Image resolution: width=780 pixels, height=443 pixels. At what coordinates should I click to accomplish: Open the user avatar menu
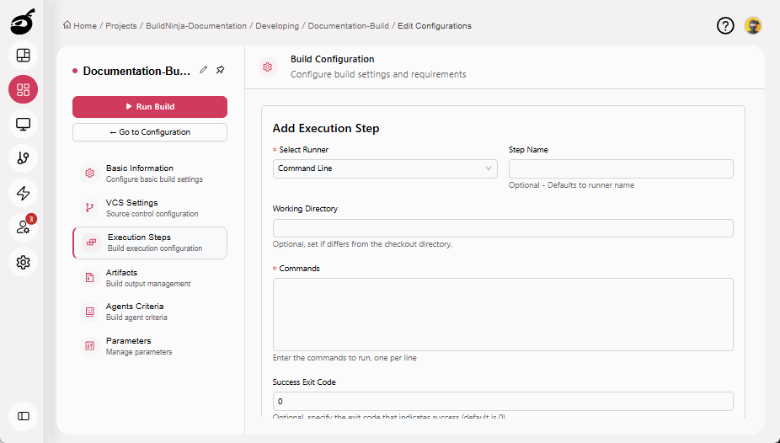click(x=753, y=26)
